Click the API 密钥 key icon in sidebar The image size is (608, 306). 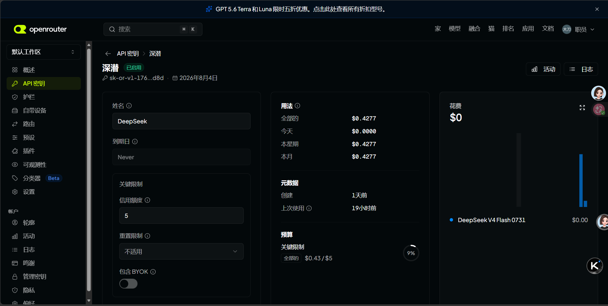point(15,84)
